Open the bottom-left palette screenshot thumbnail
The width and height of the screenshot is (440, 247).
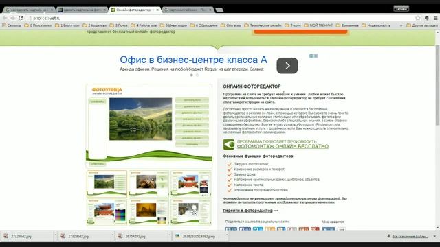point(107,212)
